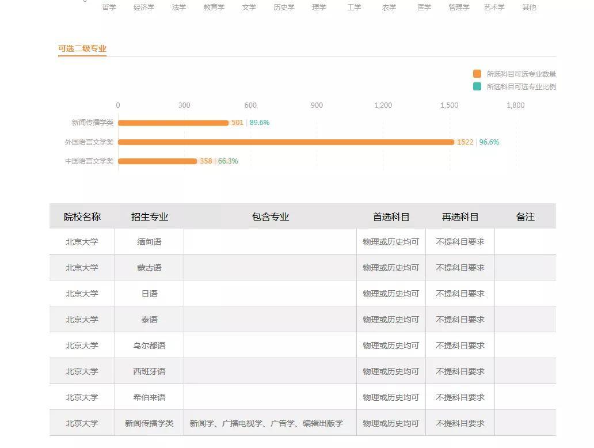The image size is (594, 448).
Task: Click the 96.6% percentage label
Action: 489,142
